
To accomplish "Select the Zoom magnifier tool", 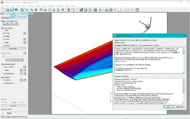I will 32,10.
